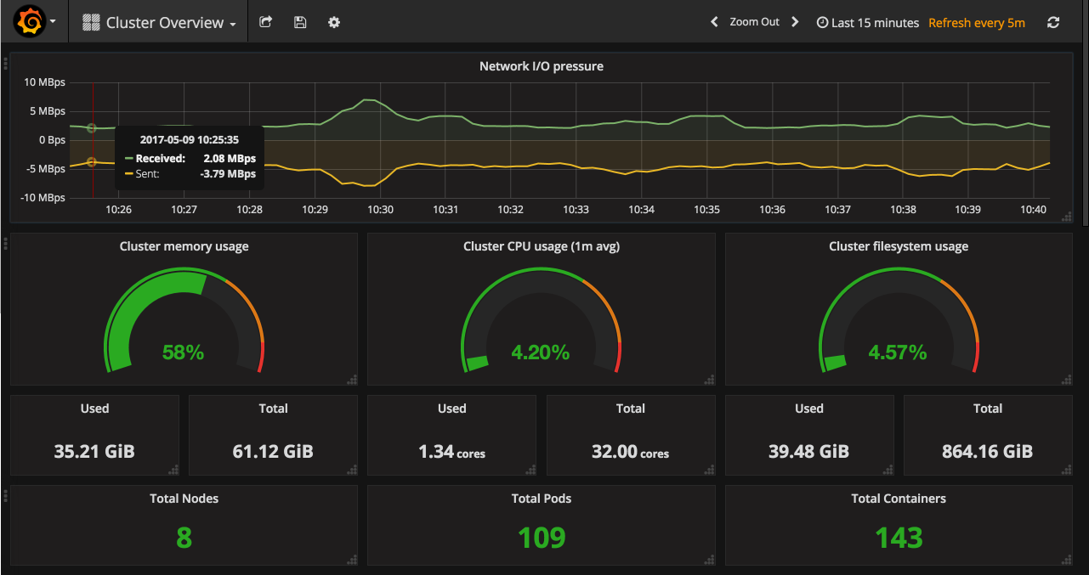
Task: Open the Last 15 minutes time picker
Action: coord(867,23)
